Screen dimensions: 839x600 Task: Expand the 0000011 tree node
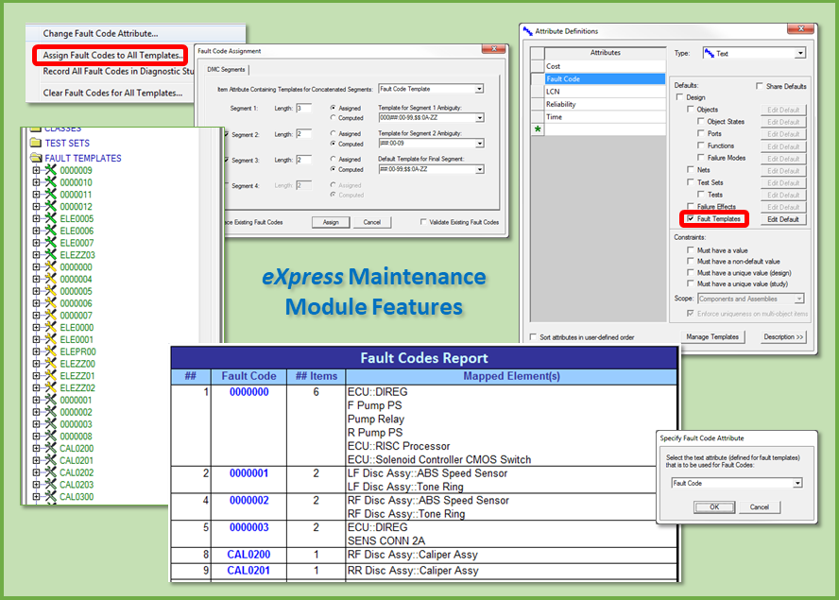coord(36,195)
